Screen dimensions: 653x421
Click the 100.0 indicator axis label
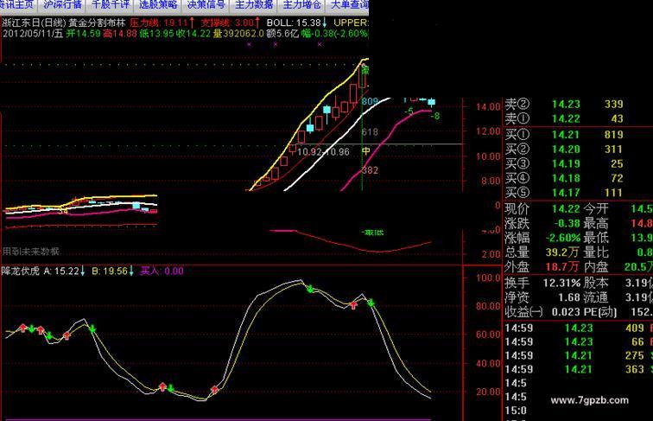pyautogui.click(x=488, y=278)
